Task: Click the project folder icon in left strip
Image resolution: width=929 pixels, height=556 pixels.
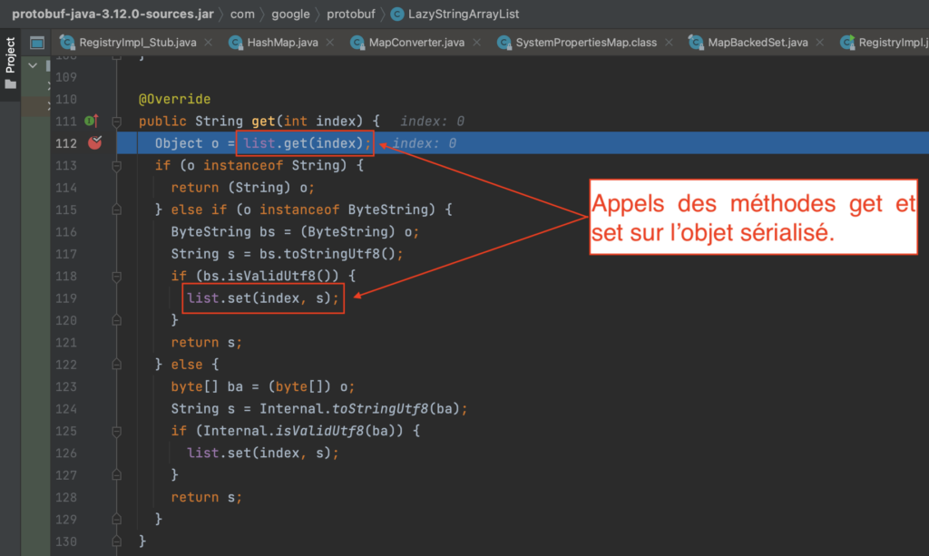Action: coord(10,84)
